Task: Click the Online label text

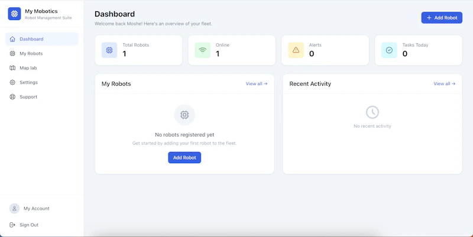Action: (x=222, y=45)
